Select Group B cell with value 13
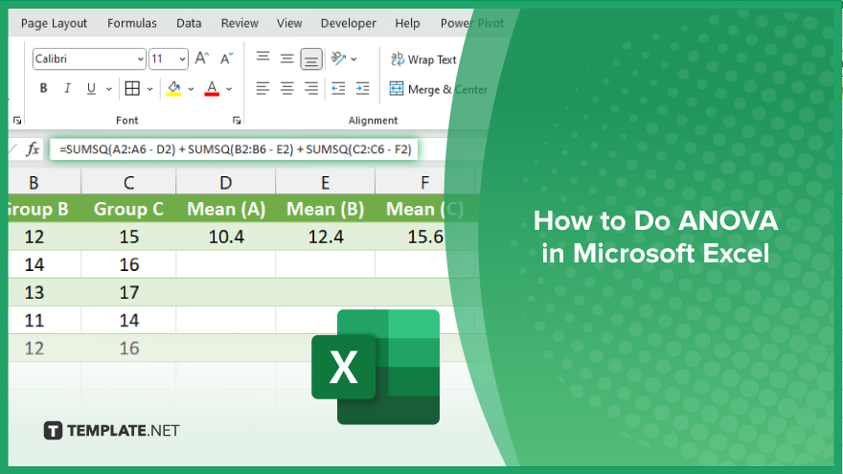The height and width of the screenshot is (474, 843). point(45,292)
